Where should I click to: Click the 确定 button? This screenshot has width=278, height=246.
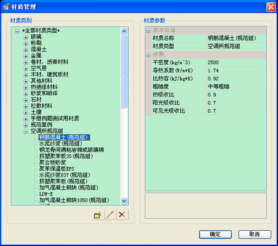click(x=215, y=234)
